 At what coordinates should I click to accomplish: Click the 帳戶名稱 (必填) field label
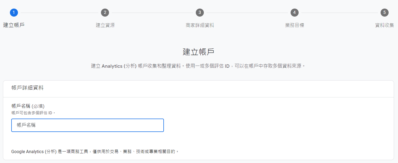coord(28,106)
